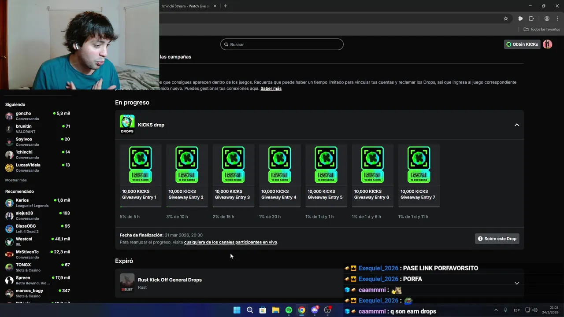
Task: Open marcos_bugy's channel avatar in recommended
Action: pyautogui.click(x=9, y=293)
